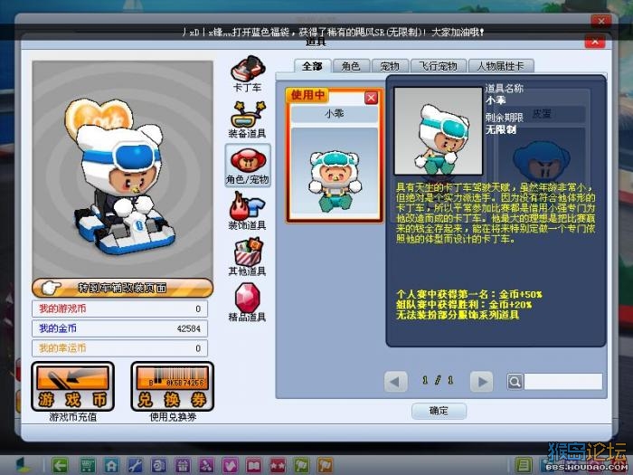Click the item search input field
This screenshot has height=475, width=633.
pyautogui.click(x=563, y=381)
